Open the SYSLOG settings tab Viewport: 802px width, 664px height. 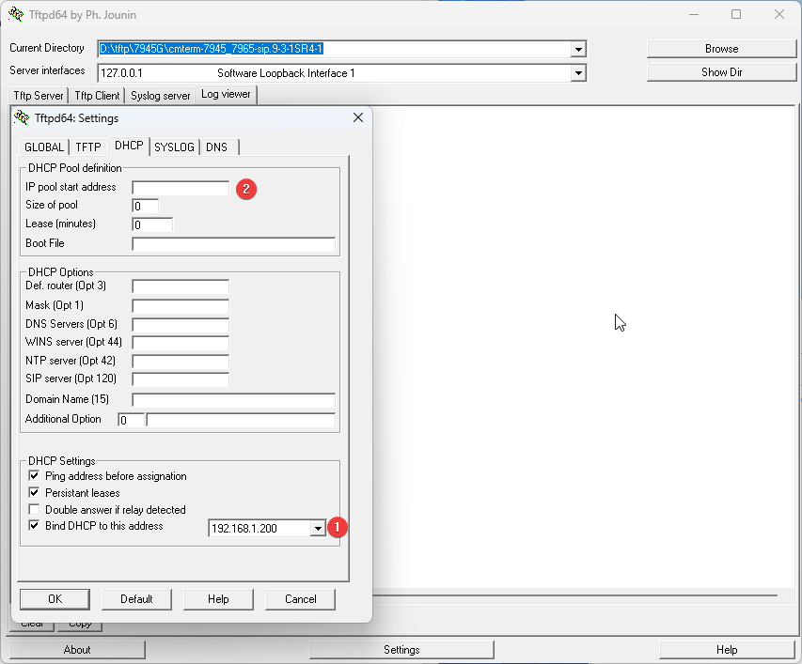pyautogui.click(x=174, y=147)
